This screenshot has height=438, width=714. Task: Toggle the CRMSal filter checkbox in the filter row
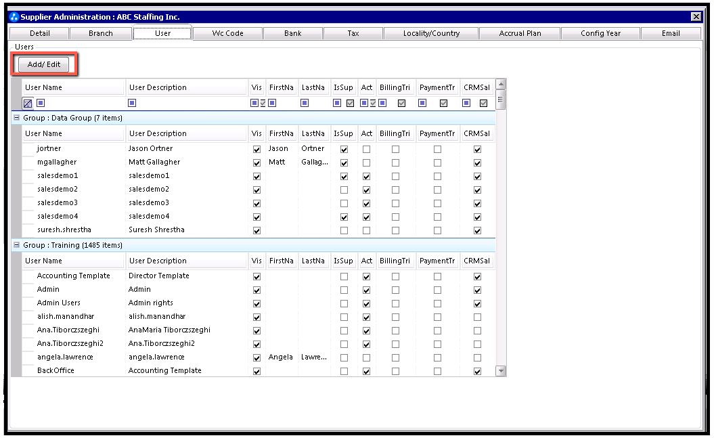point(484,104)
